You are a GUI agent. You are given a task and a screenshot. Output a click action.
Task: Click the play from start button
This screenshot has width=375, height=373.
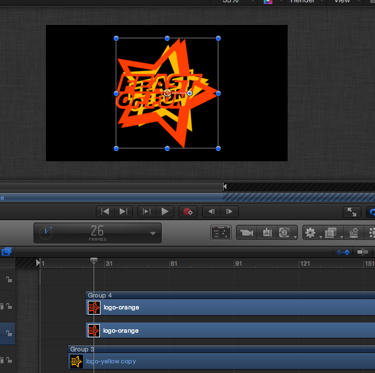point(146,212)
